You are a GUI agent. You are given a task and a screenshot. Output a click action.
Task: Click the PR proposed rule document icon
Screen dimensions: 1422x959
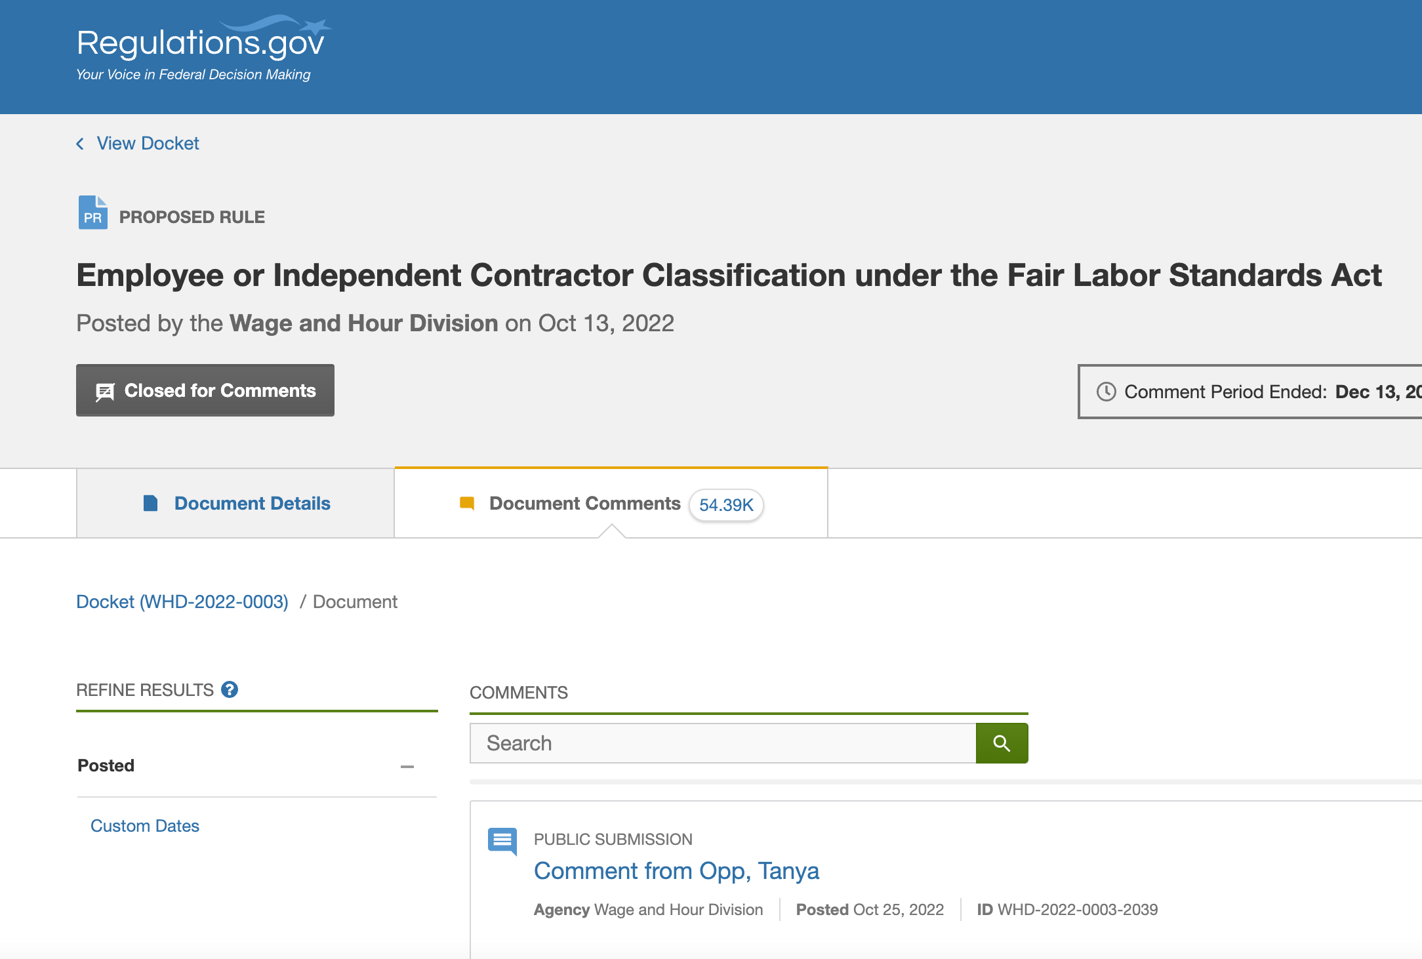click(x=92, y=213)
